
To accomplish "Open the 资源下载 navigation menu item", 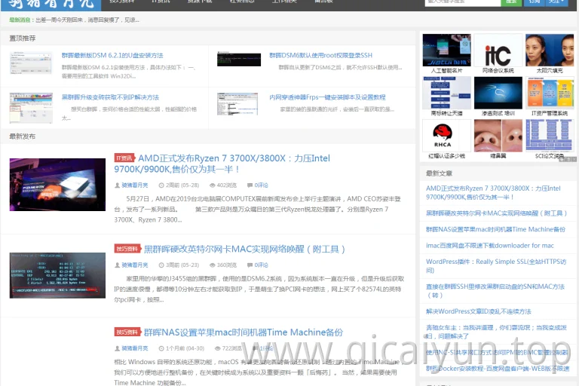I will (200, 2).
